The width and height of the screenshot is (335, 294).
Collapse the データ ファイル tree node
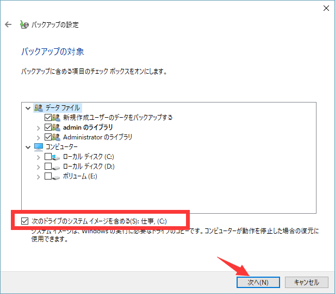click(28, 108)
